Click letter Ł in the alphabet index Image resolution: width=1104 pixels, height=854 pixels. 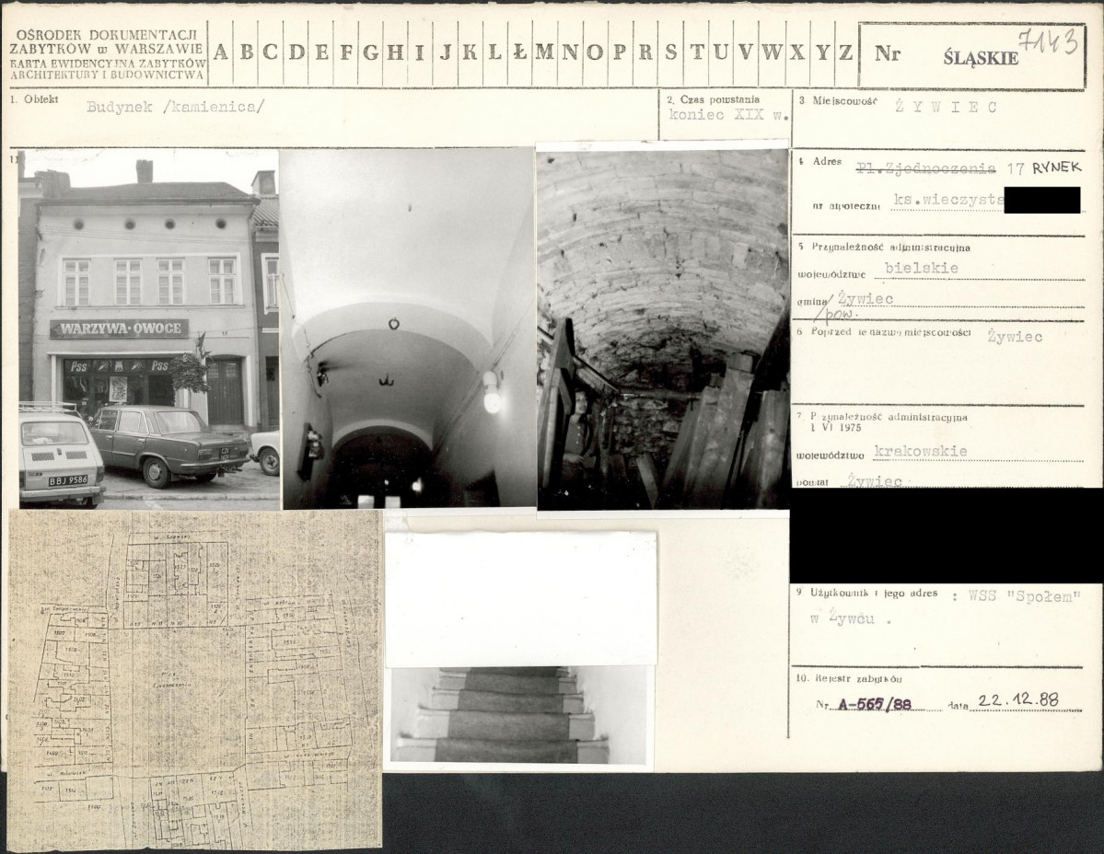click(519, 52)
